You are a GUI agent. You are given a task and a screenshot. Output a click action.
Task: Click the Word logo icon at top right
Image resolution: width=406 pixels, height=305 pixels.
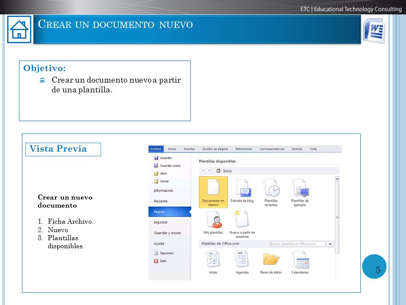(374, 31)
